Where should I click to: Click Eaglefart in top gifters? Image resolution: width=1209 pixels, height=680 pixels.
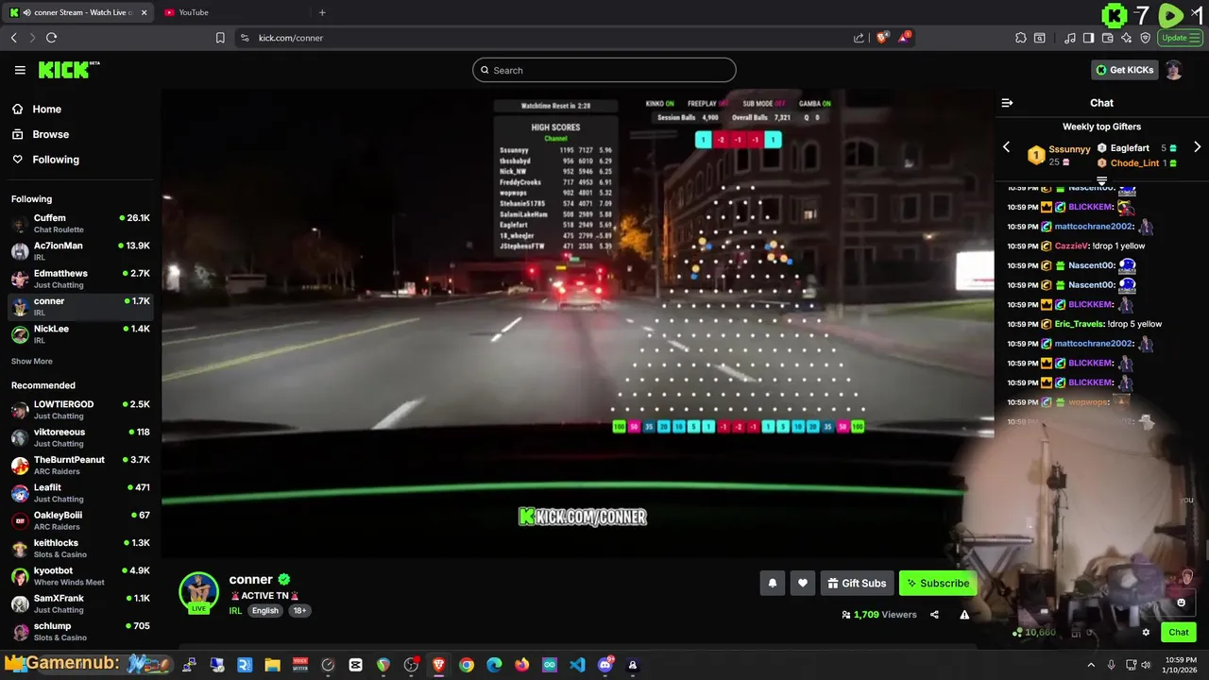point(1130,148)
